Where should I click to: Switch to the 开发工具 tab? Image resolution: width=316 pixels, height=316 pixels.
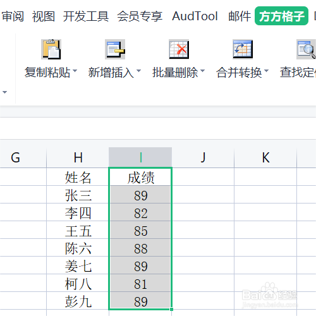pos(86,16)
